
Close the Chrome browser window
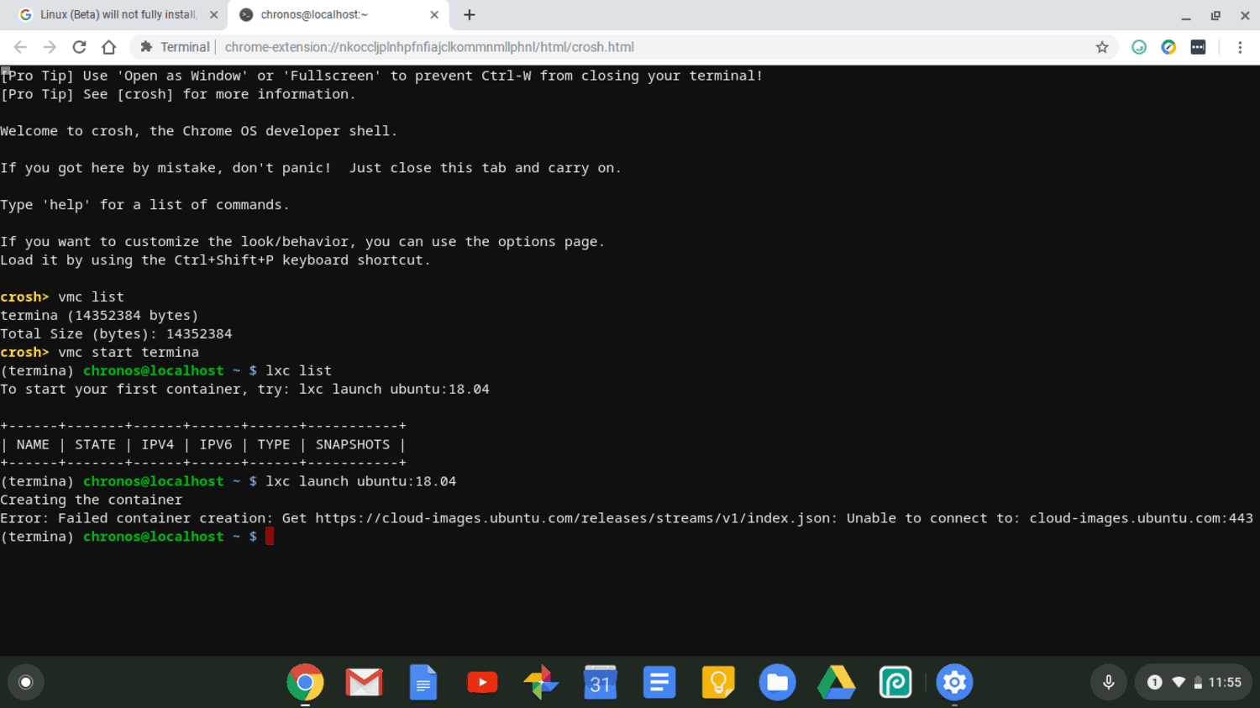[x=1245, y=15]
